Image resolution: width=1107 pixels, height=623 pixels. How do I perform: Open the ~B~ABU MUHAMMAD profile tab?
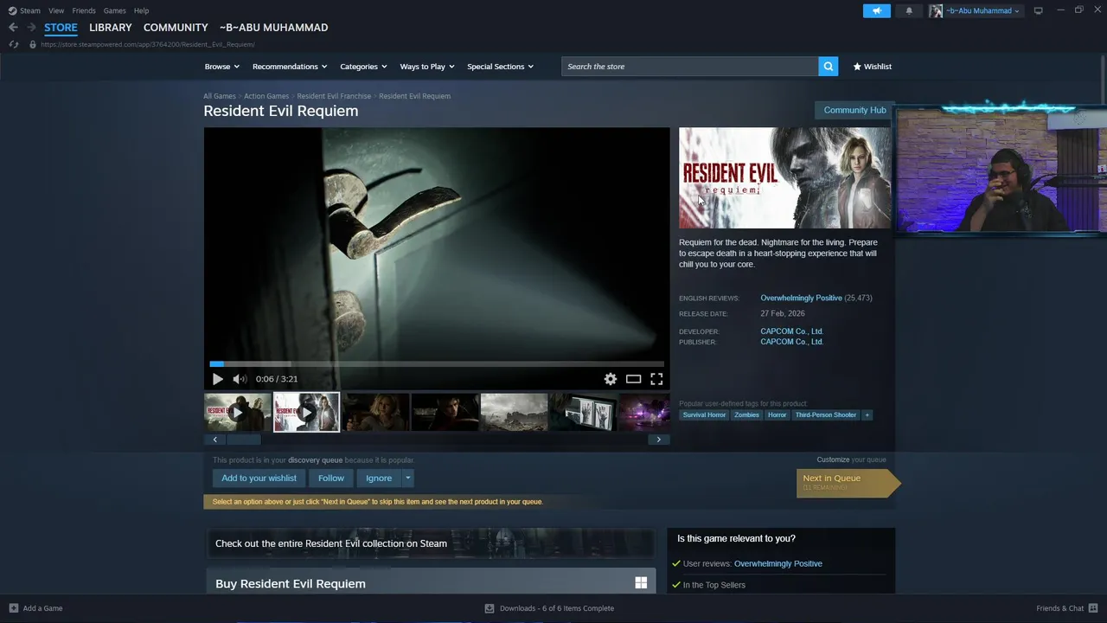273,28
